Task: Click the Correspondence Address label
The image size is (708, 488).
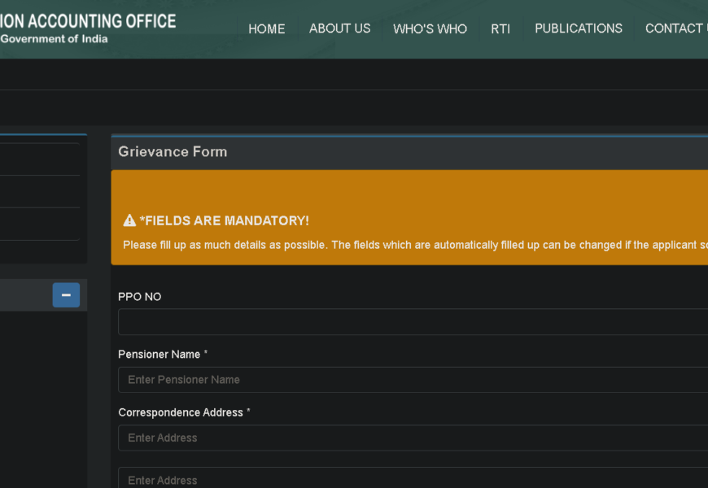Action: (x=184, y=412)
